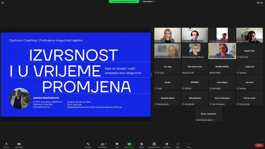Image resolution: width=265 pixels, height=149 pixels.
Task: Select Ajla Huseinovic video thumbnail
Action: [222, 35]
